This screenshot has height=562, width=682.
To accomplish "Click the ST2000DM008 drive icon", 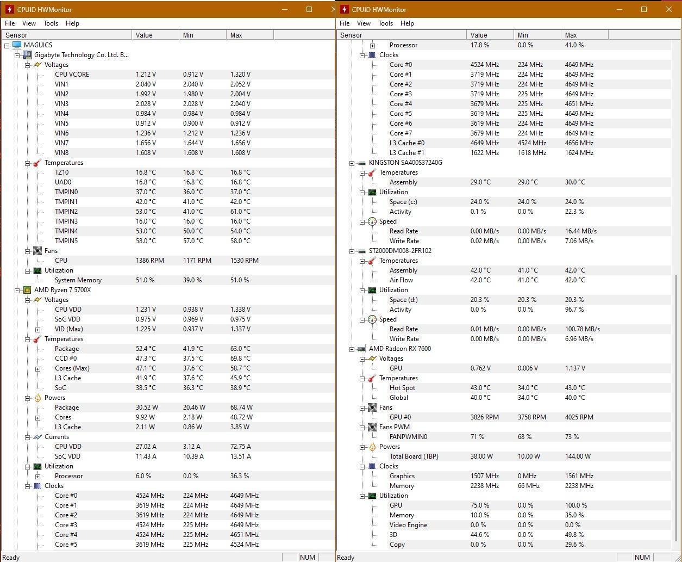I will [362, 251].
